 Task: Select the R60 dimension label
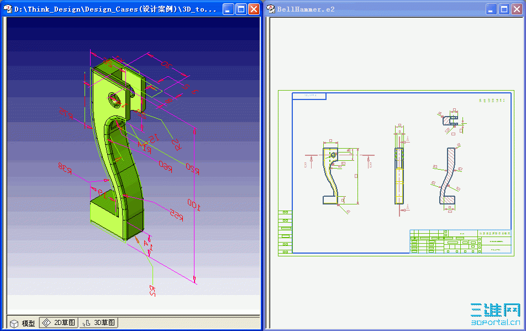tap(165, 166)
